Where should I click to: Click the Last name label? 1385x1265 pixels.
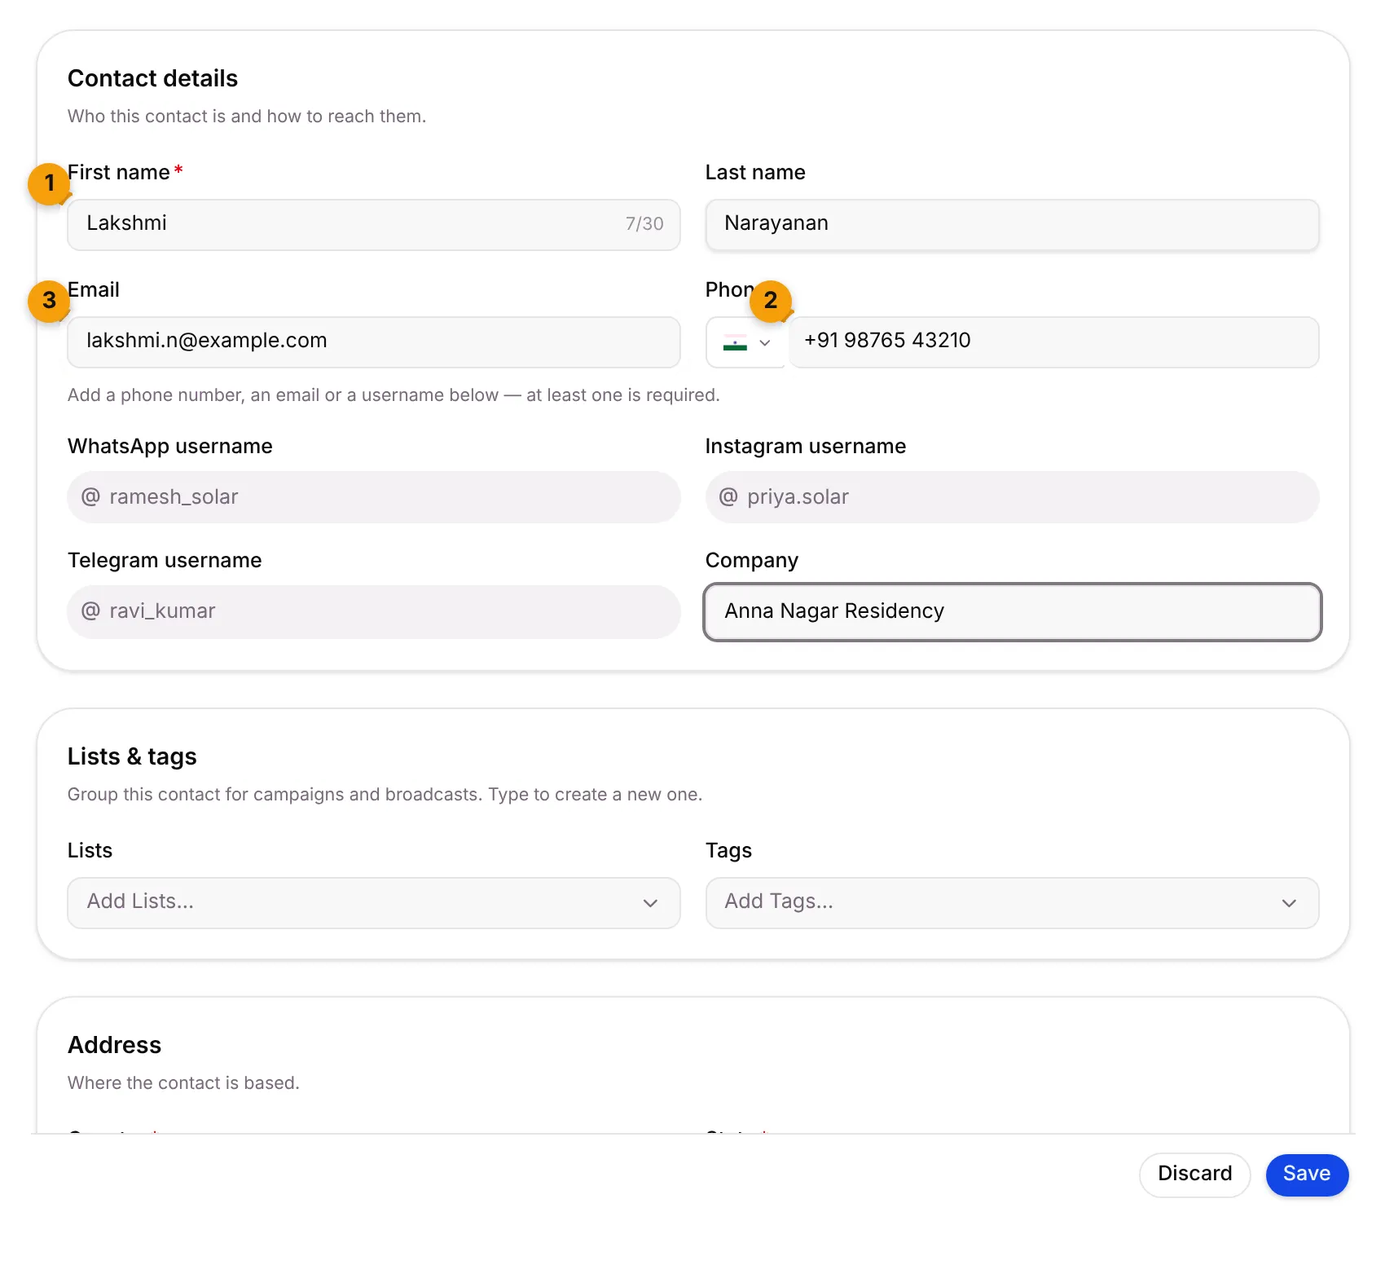[754, 173]
